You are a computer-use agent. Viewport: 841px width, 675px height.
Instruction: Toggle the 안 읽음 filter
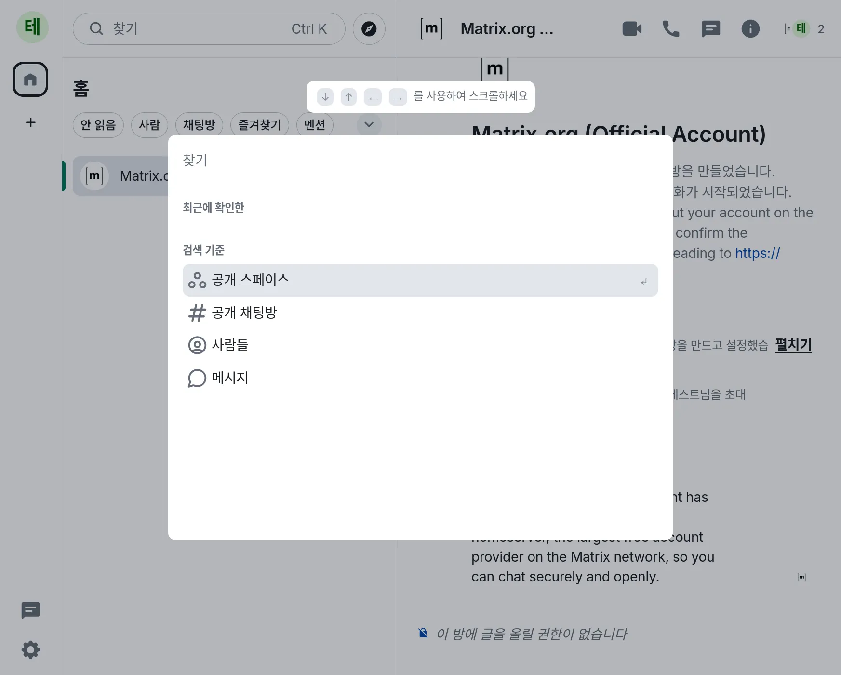(x=98, y=125)
